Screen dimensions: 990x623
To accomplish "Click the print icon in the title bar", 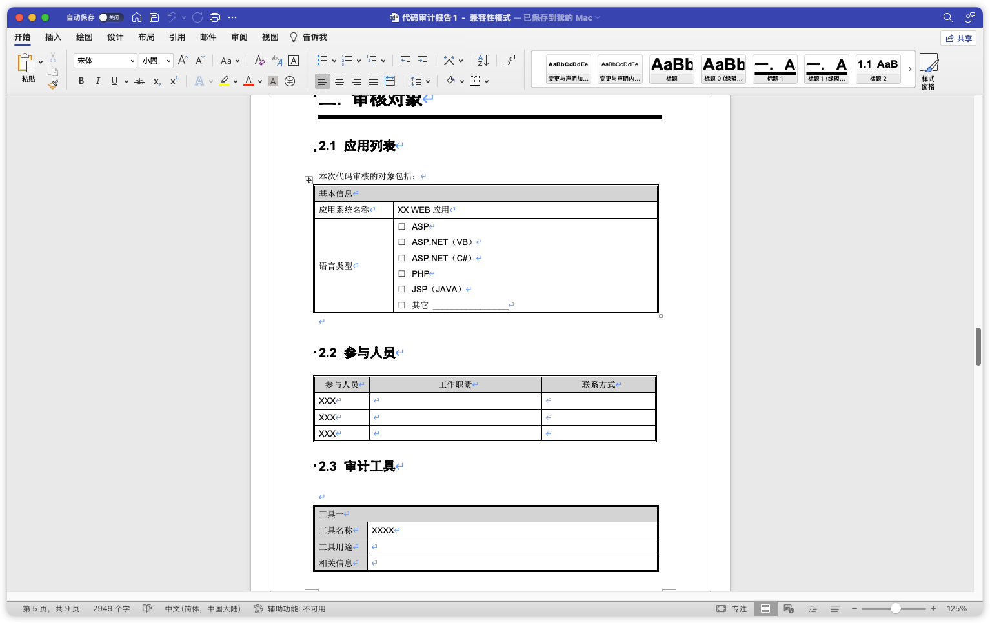I will point(215,17).
